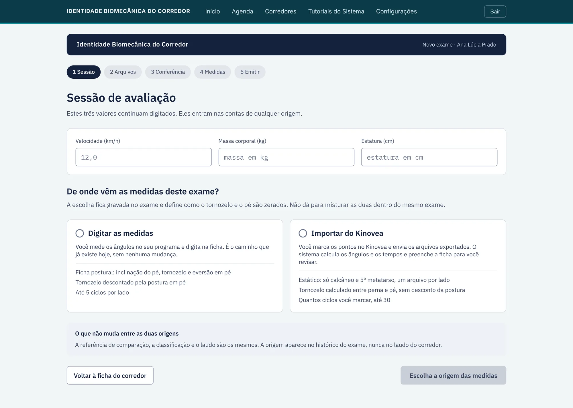Click the 'Importar do Kinovea' card heading
This screenshot has width=573, height=408.
tap(347, 233)
